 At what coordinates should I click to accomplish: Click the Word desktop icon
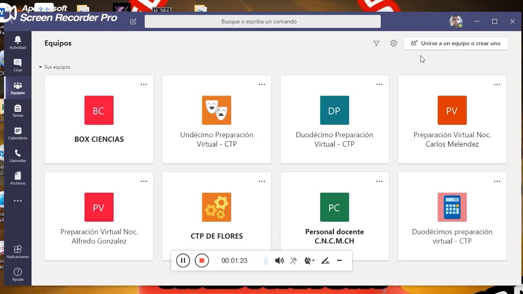[2, 12]
